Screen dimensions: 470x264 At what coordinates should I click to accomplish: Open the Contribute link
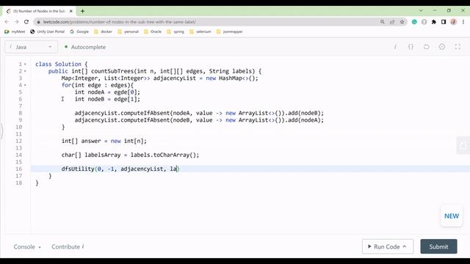point(68,246)
